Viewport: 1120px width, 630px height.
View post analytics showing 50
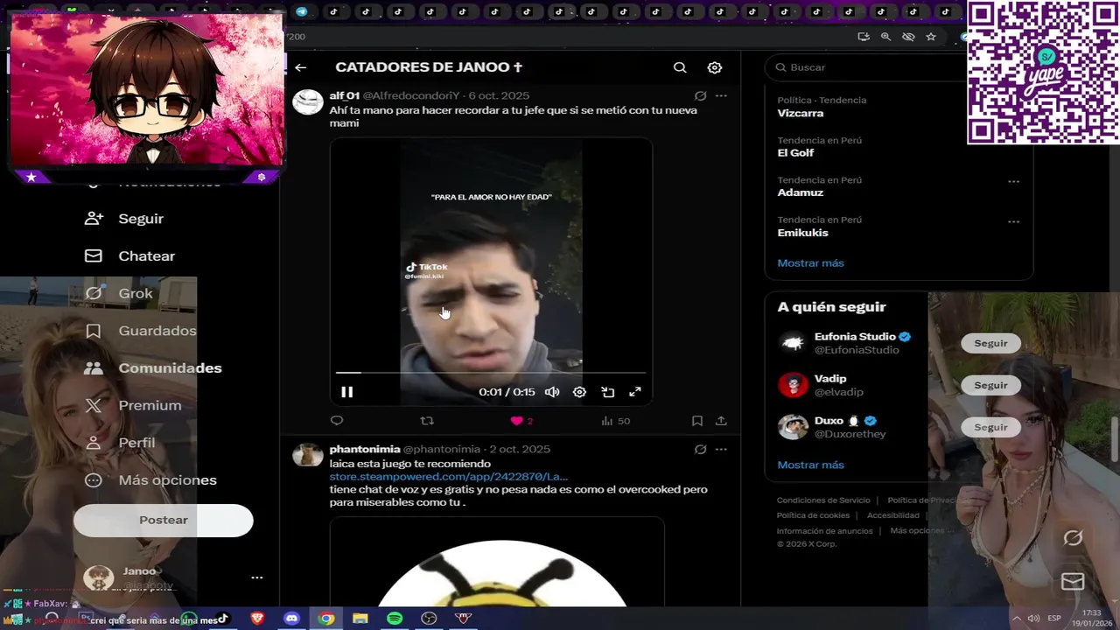click(x=616, y=421)
